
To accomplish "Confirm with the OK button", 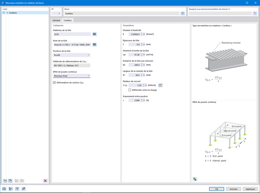I will (217, 189).
